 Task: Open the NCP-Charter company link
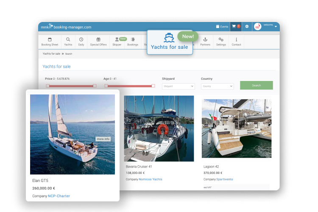coord(59,196)
